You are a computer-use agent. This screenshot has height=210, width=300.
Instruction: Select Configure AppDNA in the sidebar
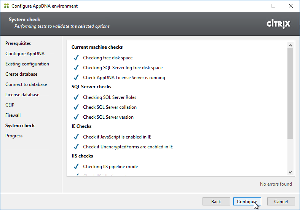[25, 54]
